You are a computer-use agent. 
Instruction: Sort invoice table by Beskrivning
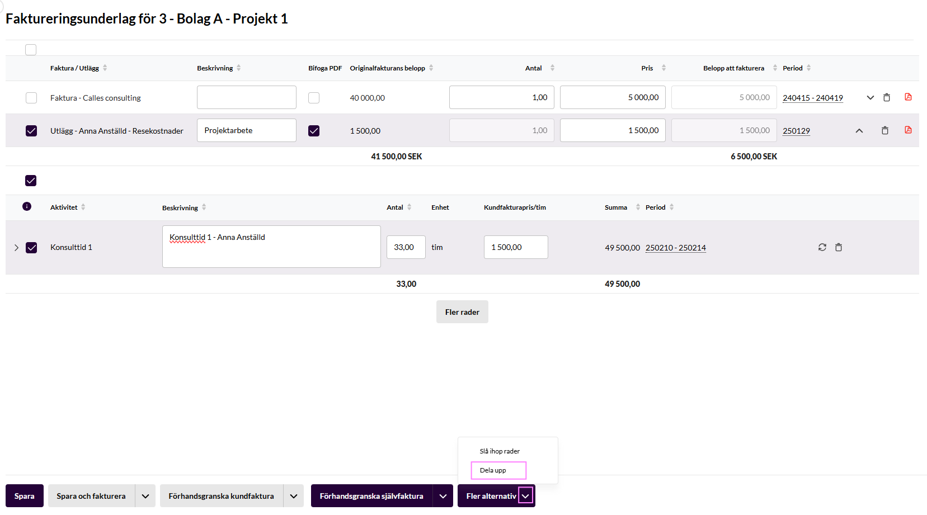coord(239,68)
